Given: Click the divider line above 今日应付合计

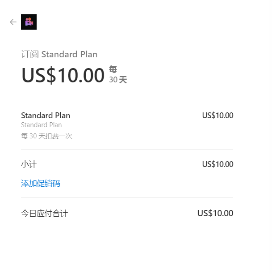Looking at the screenshot, I should point(127,197).
